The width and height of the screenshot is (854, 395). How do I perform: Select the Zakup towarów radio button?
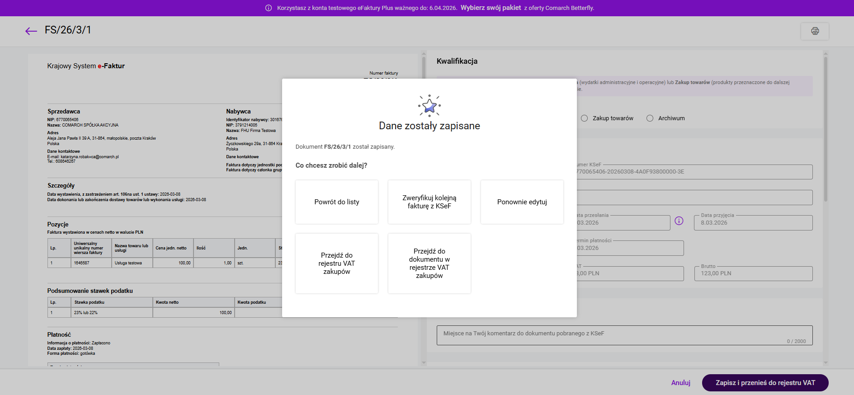pyautogui.click(x=585, y=118)
